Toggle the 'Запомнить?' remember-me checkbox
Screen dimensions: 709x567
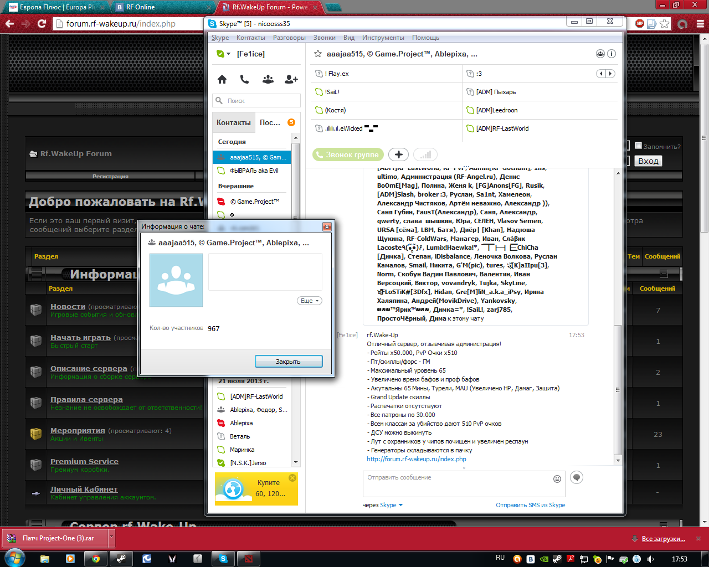[x=638, y=146]
